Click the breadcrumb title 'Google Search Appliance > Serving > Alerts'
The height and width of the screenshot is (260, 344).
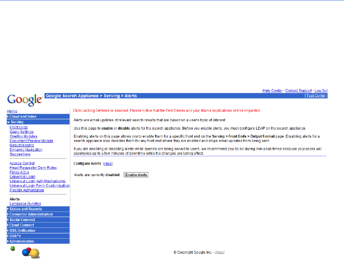[91, 96]
